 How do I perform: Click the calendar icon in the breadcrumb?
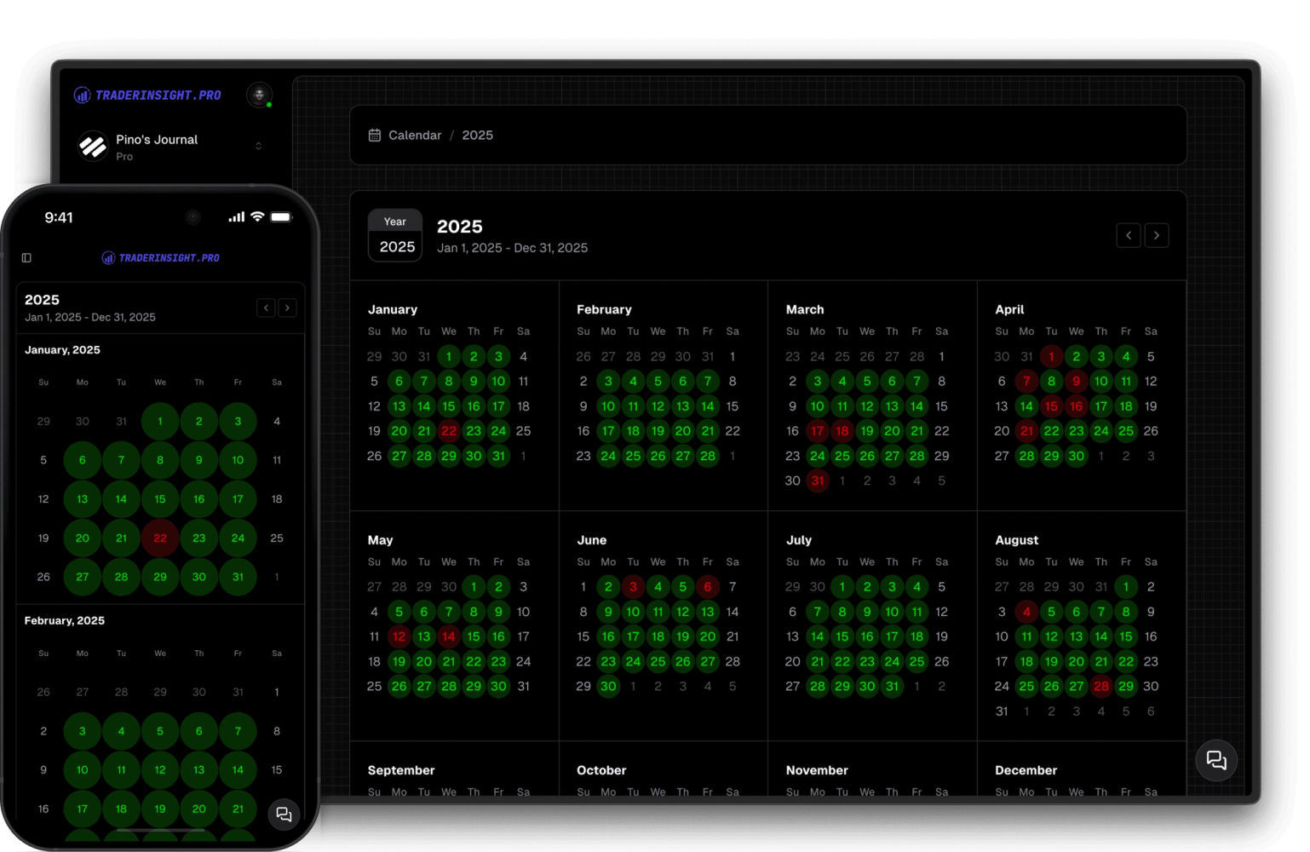374,135
